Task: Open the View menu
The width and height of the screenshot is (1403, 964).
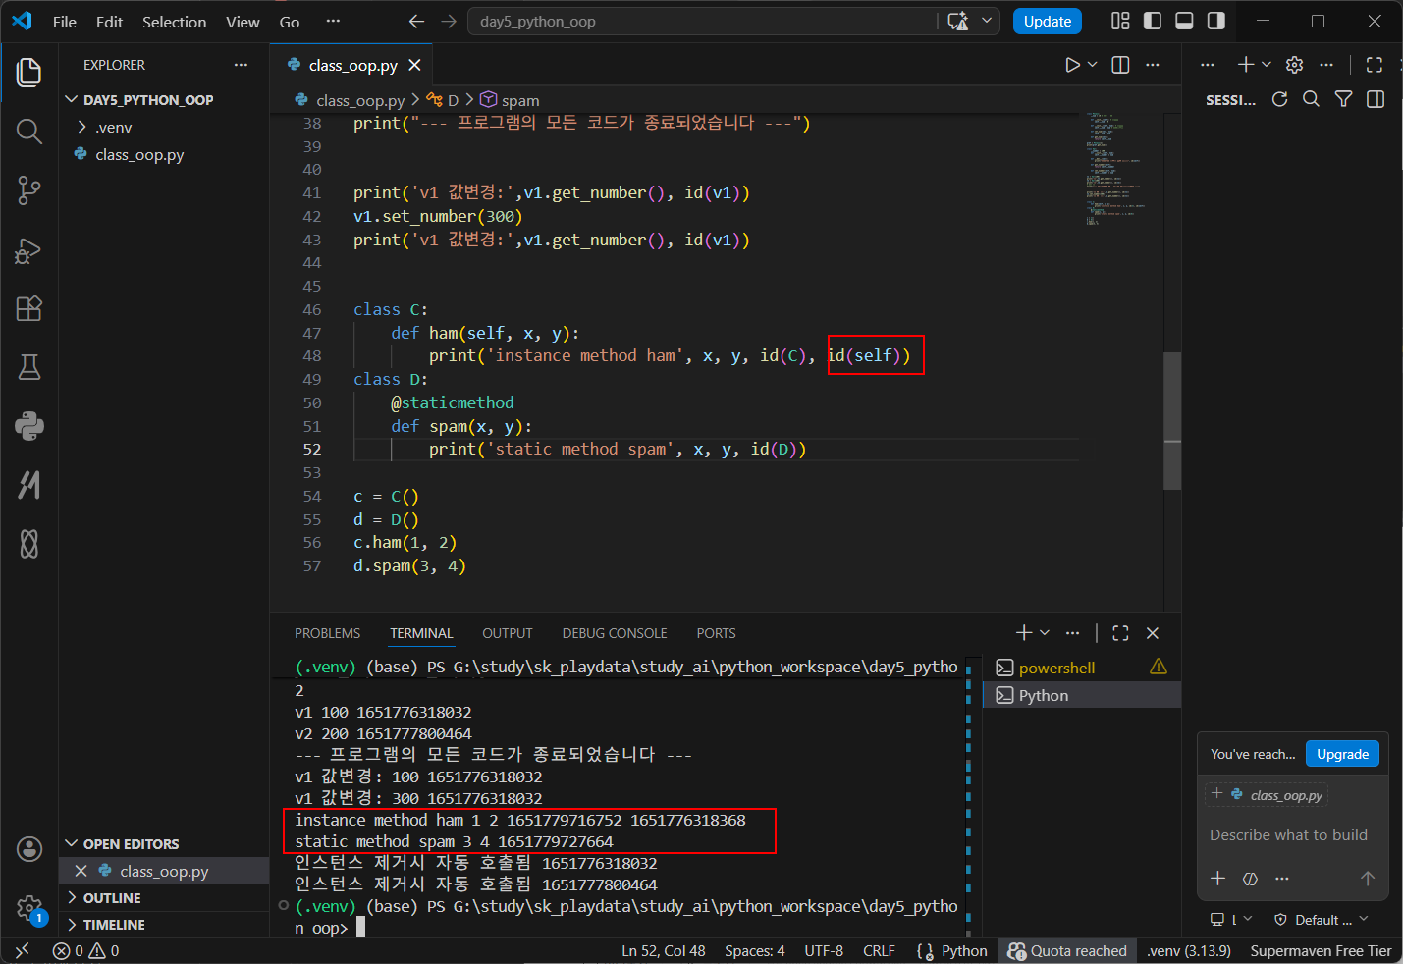Action: click(243, 22)
